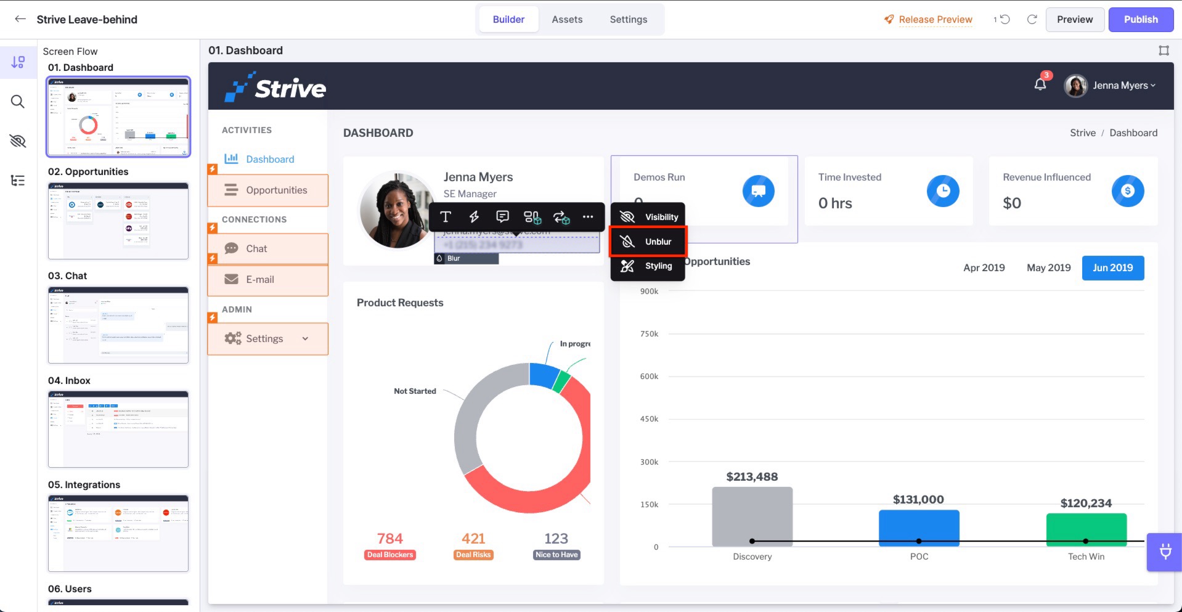This screenshot has height=612, width=1182.
Task: Click the replace swap icon in floating toolbar
Action: coord(561,217)
